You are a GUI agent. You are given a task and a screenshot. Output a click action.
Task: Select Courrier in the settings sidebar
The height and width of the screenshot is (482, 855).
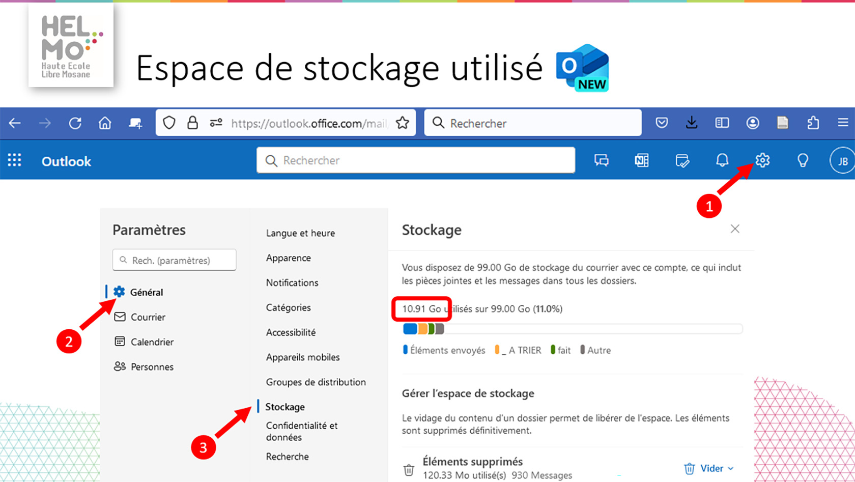click(x=148, y=317)
